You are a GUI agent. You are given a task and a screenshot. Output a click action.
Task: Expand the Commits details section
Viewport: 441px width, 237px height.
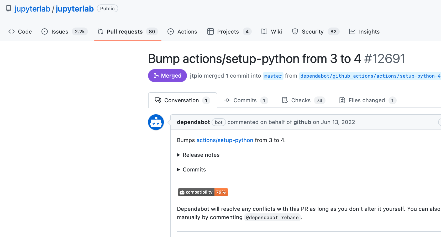(x=191, y=170)
